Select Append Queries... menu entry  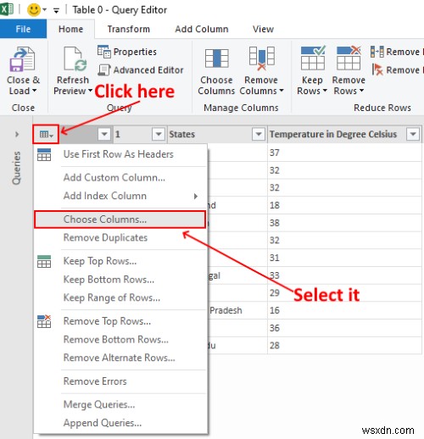click(x=120, y=423)
